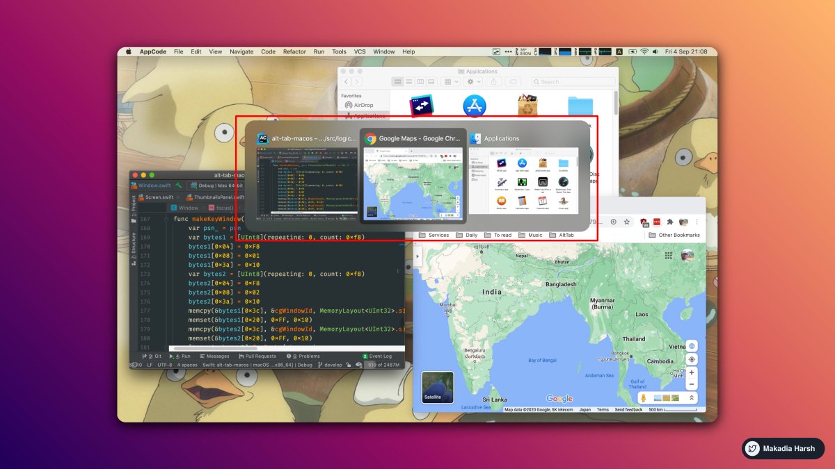The image size is (835, 469).
Task: Open the Chrome three-dot menu
Action: click(x=697, y=222)
